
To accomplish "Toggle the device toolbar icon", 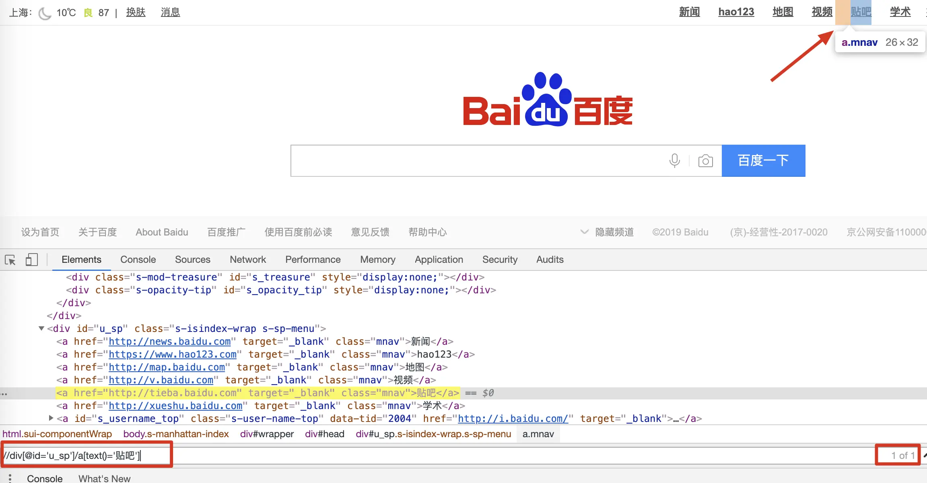I will (31, 260).
